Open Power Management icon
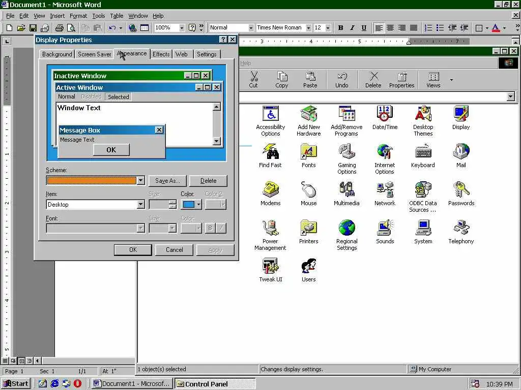This screenshot has height=390, width=521. [x=270, y=236]
